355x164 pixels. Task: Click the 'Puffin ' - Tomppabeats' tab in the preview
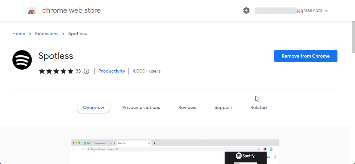click(99, 143)
